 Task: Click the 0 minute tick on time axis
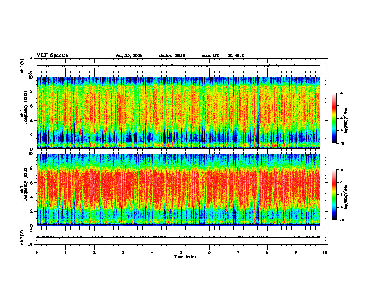click(x=37, y=252)
